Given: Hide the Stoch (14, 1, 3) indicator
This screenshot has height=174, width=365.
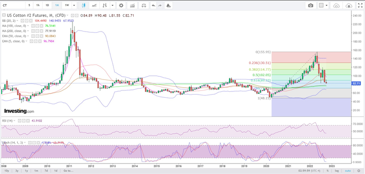Looking at the screenshot, I should tap(30, 142).
